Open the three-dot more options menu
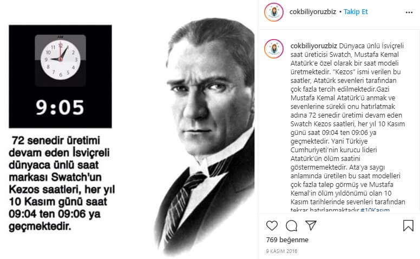 tap(409, 12)
